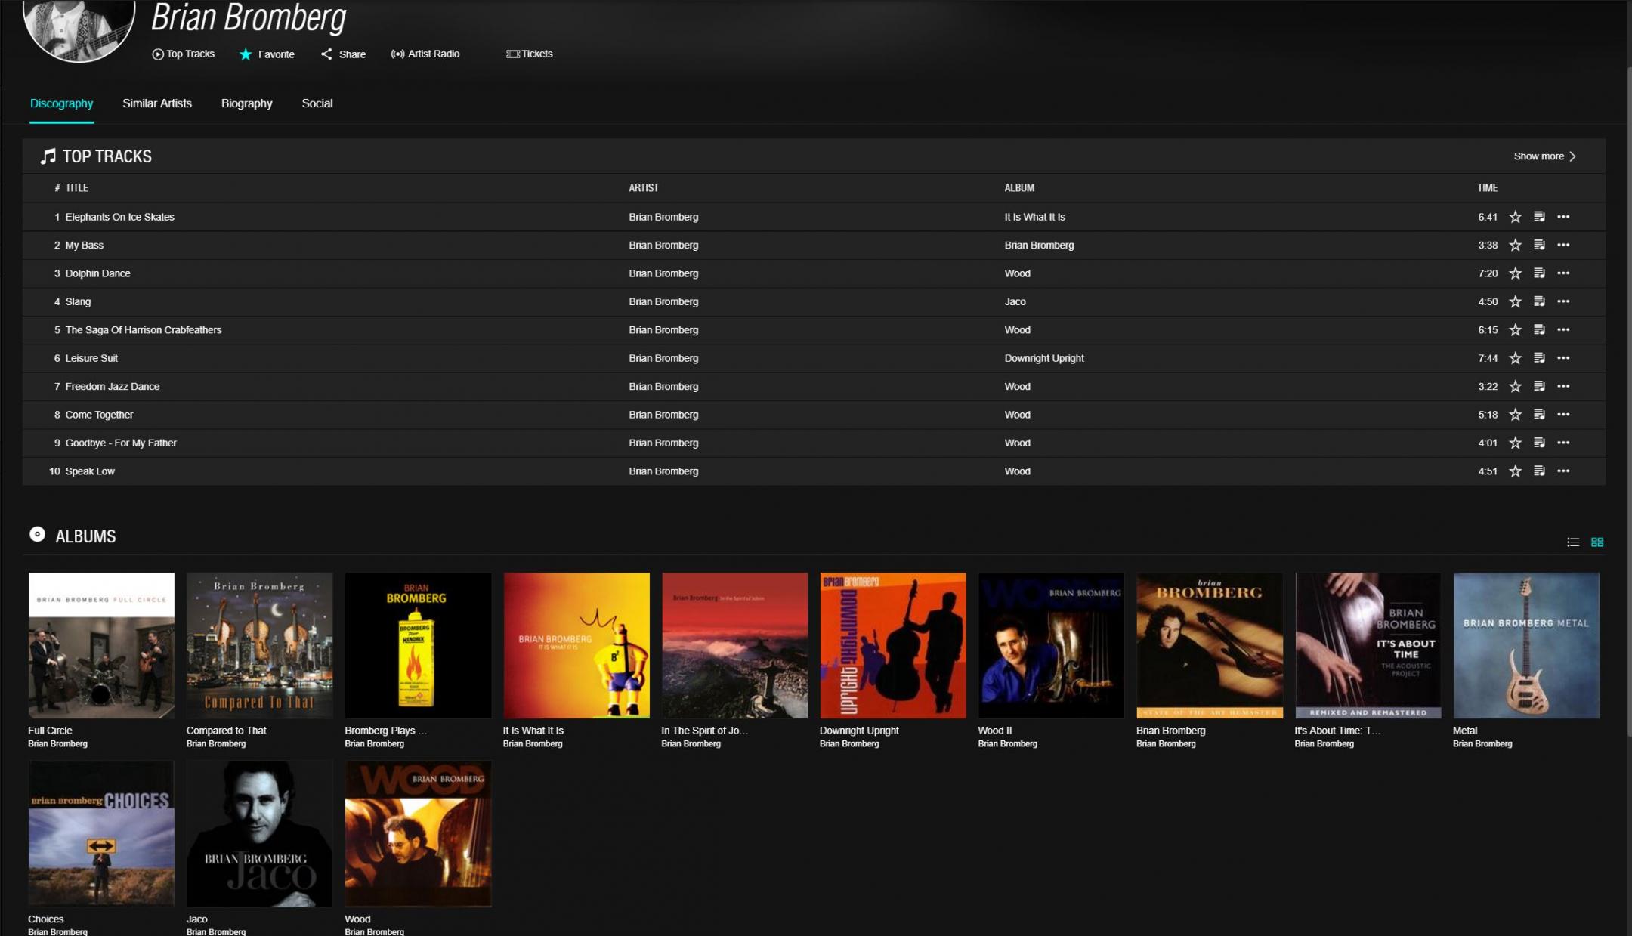Viewport: 1632px width, 936px height.
Task: Open more options for Come Together
Action: (x=1563, y=415)
